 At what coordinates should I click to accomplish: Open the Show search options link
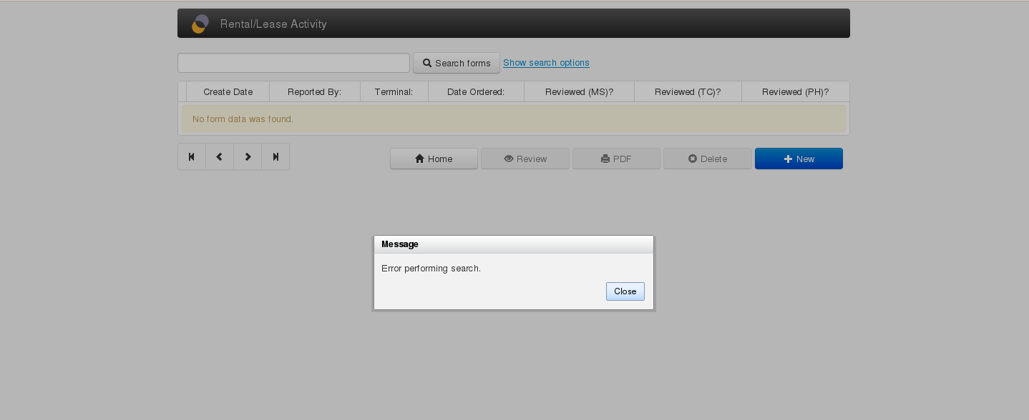(x=546, y=63)
